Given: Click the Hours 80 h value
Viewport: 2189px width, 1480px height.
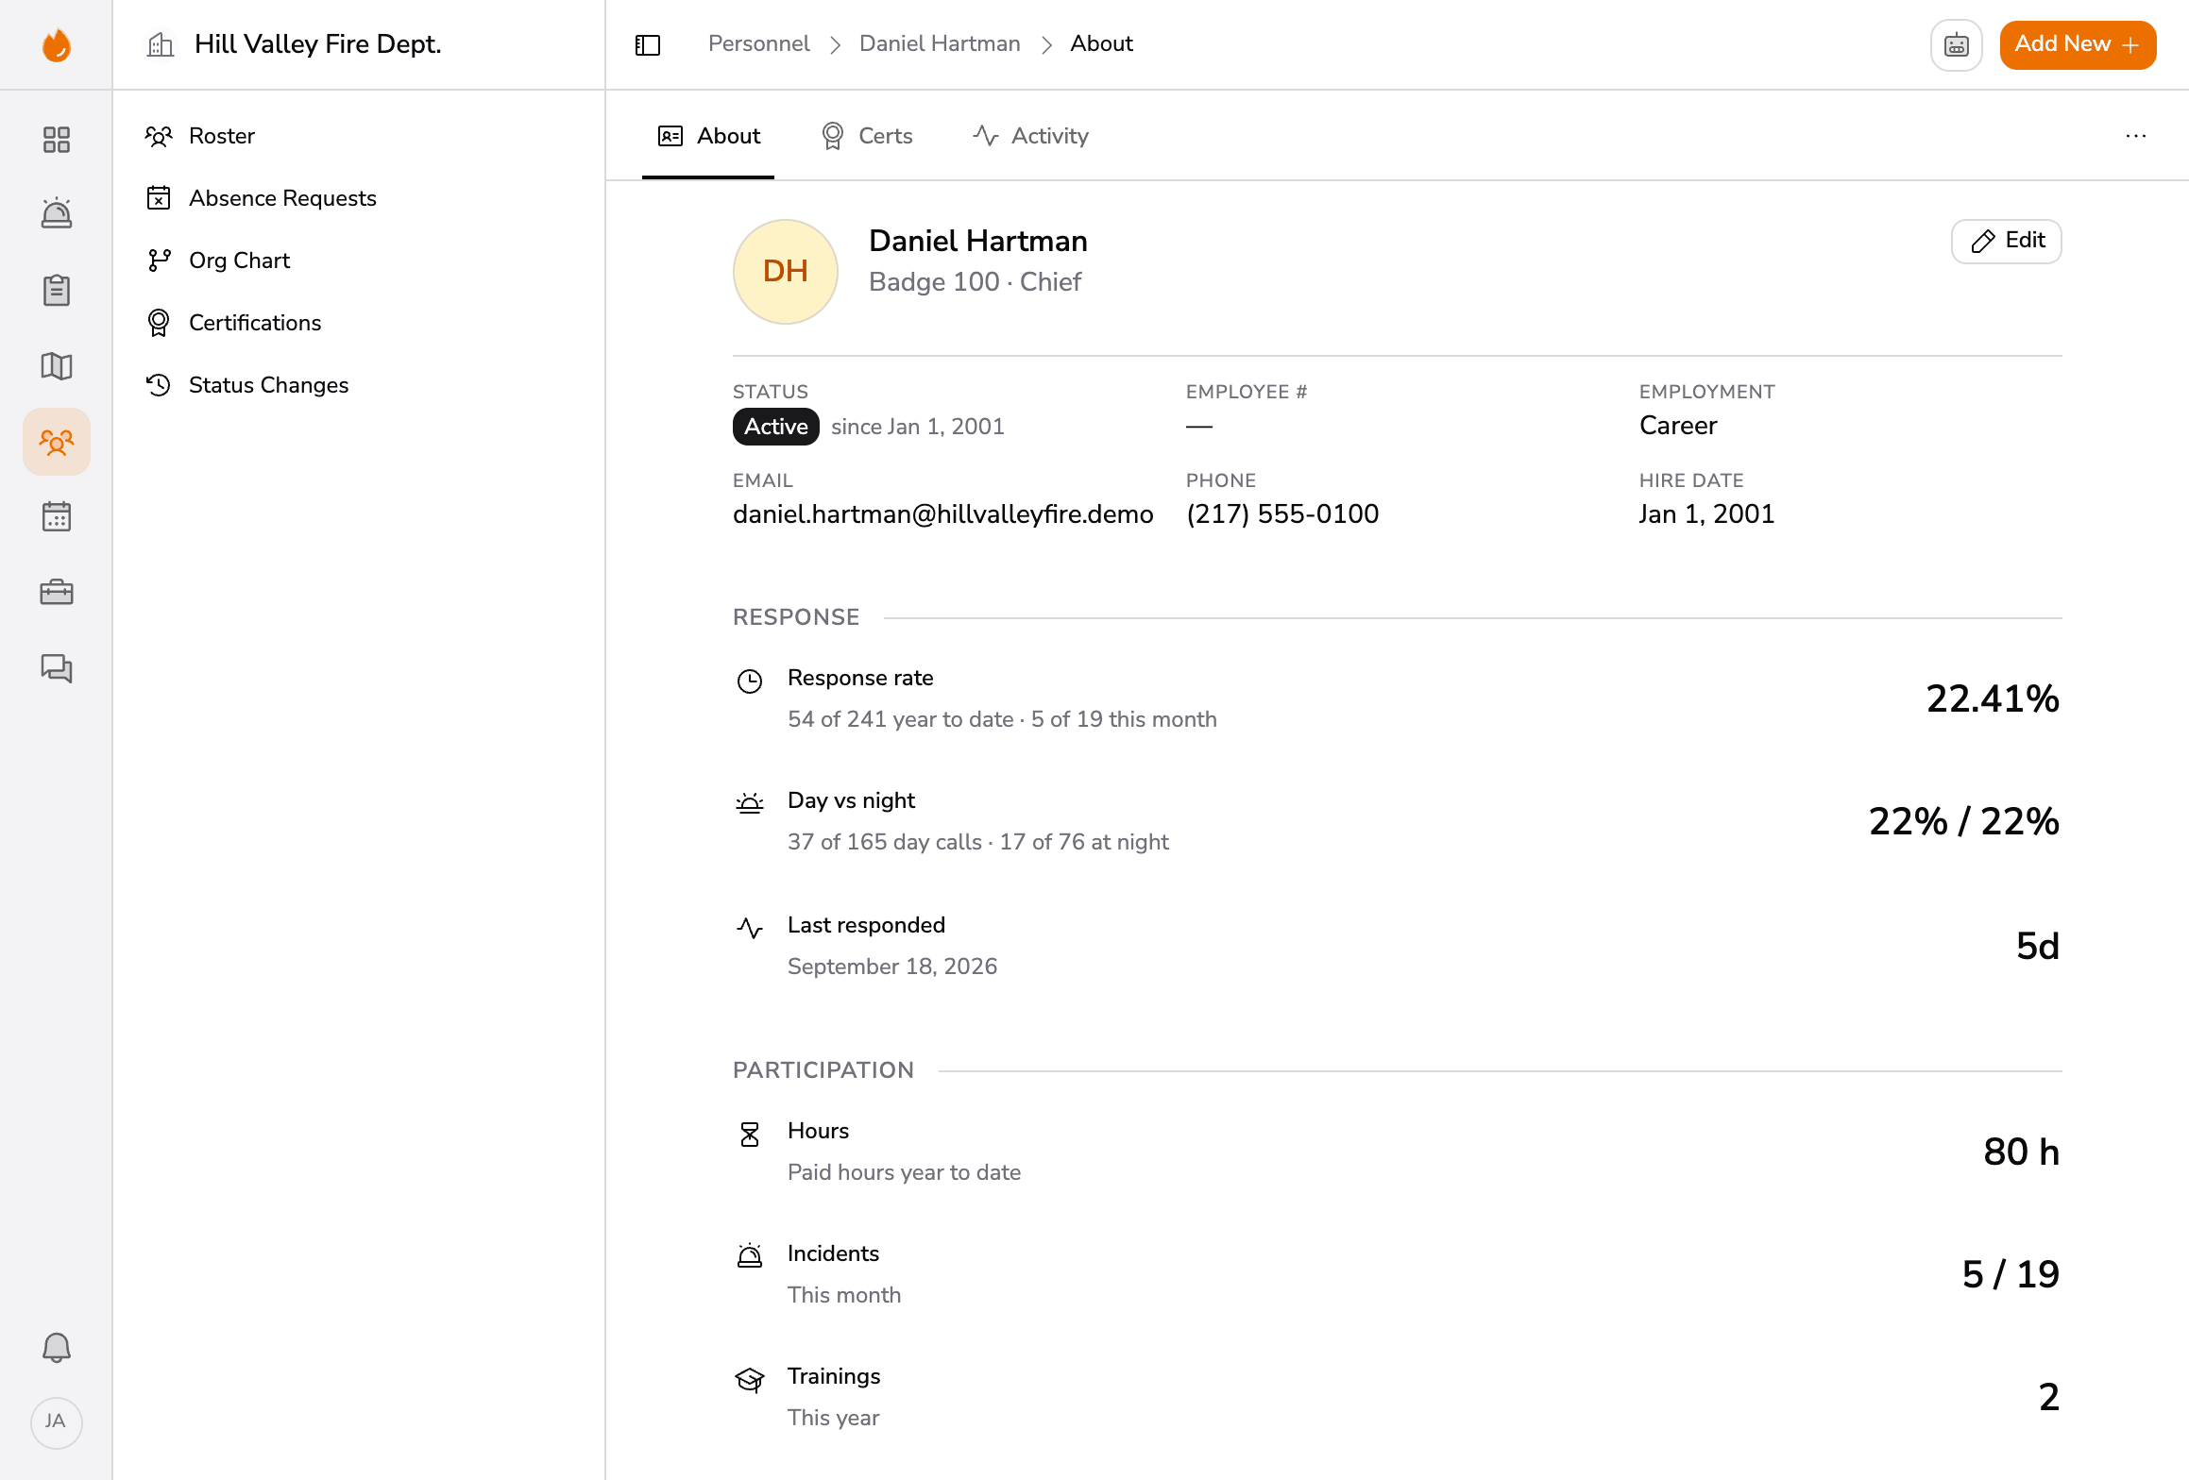Looking at the screenshot, I should click(x=2021, y=1152).
